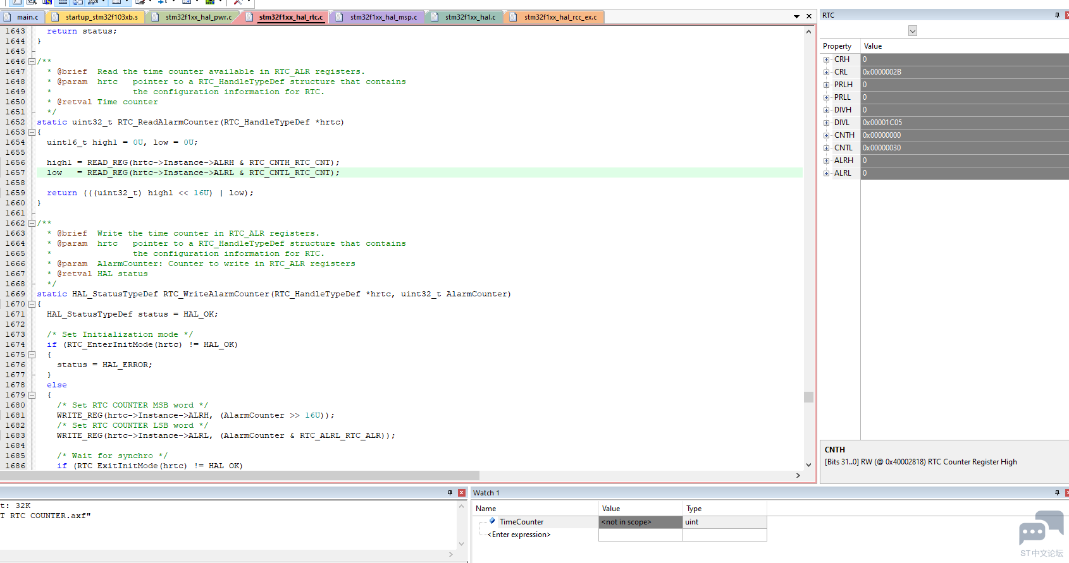This screenshot has height=563, width=1069.
Task: Click the <Enter expression> watch field
Action: click(x=519, y=535)
